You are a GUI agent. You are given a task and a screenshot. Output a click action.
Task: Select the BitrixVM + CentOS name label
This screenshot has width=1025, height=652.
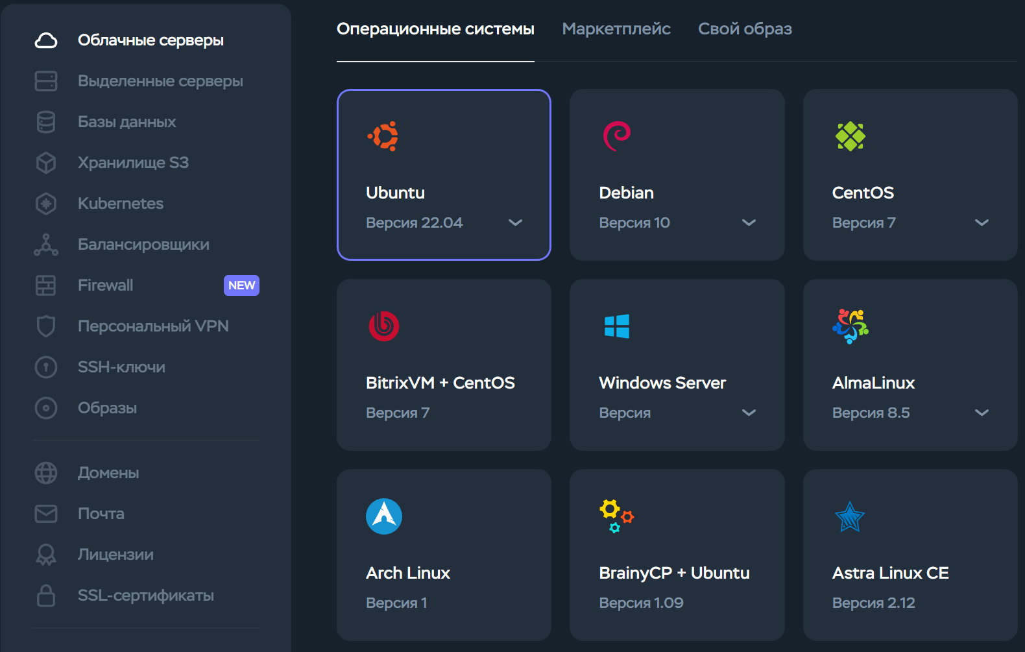point(440,383)
